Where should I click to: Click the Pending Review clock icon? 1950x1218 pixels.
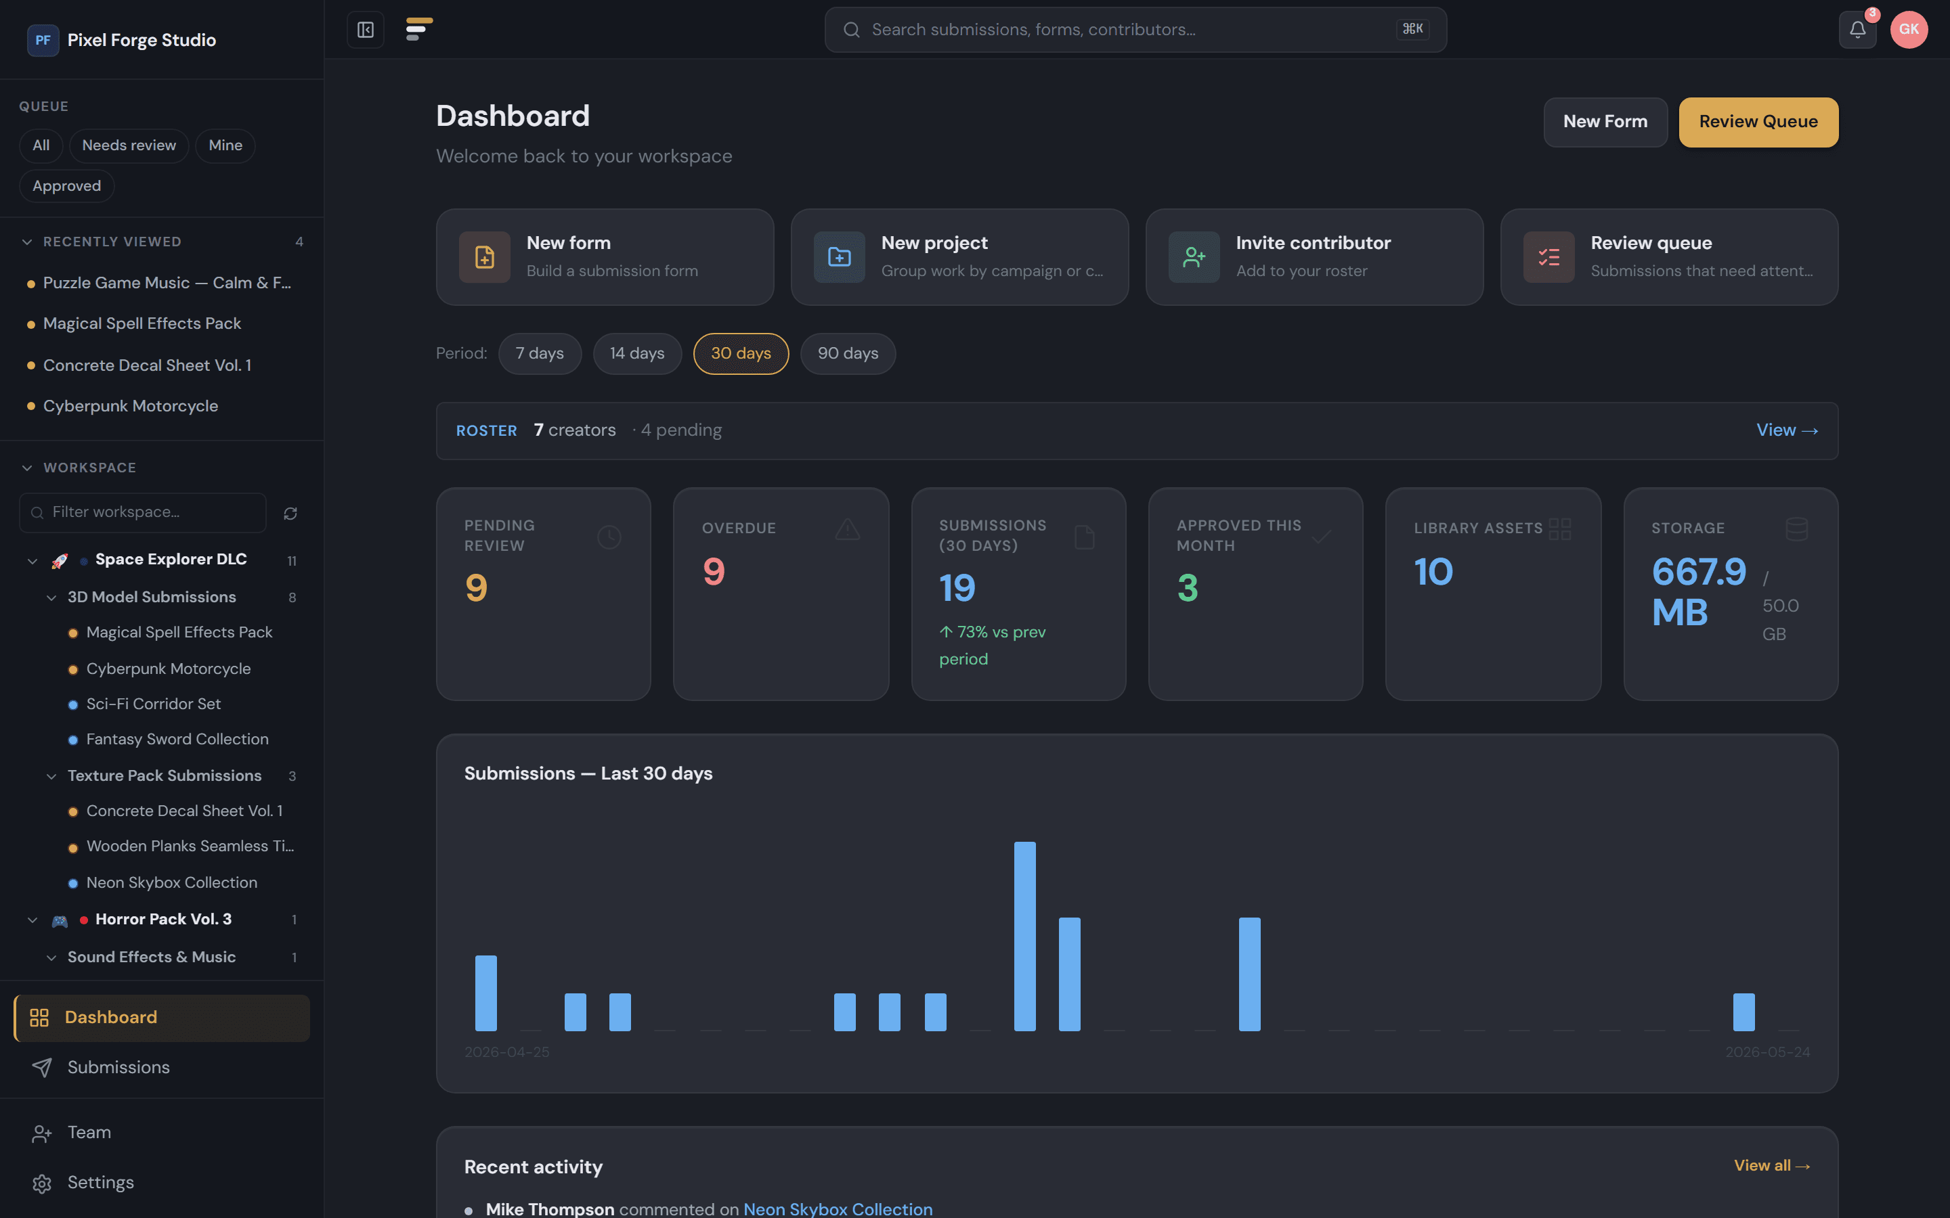[x=609, y=537]
